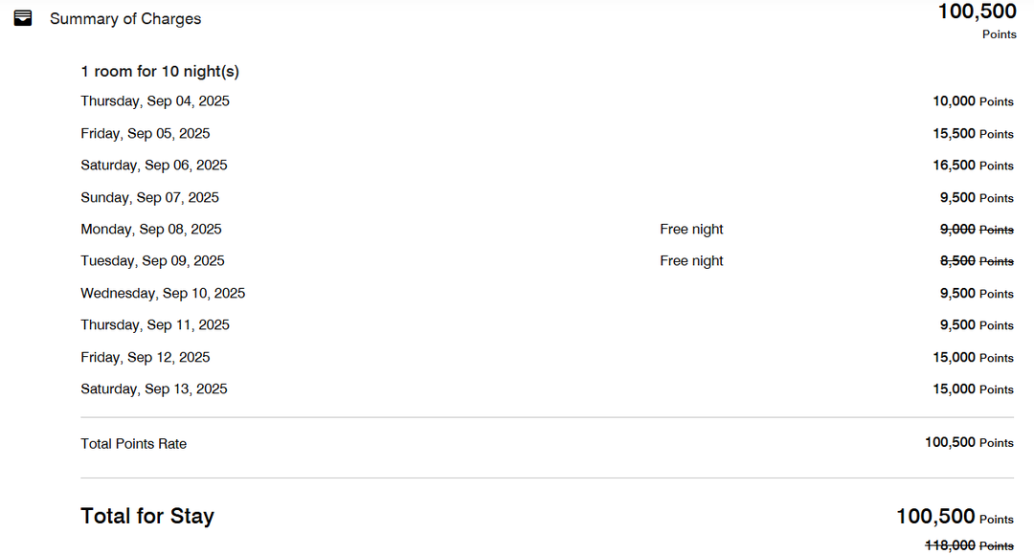
Task: Select the 15,000 Points rate for Saturday, Sep 13
Action: 973,389
